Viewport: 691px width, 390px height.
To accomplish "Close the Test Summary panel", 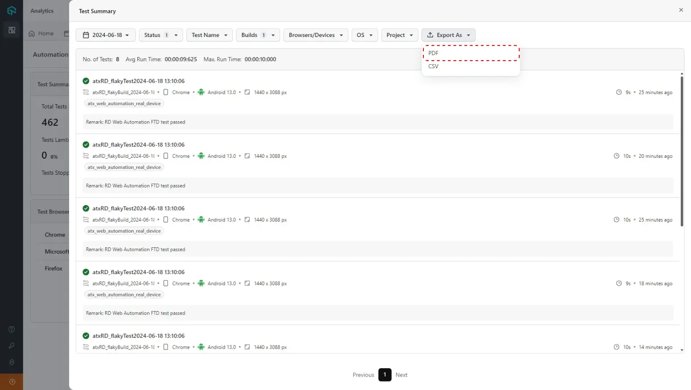I will click(681, 10).
